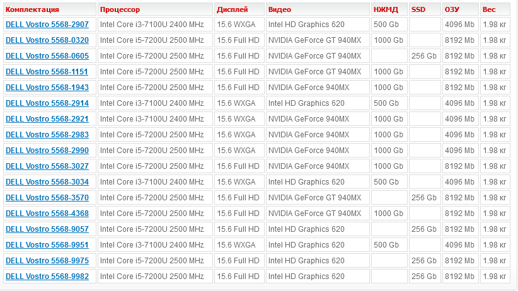518x291 pixels.
Task: Click the Видео column header
Action: pos(318,9)
